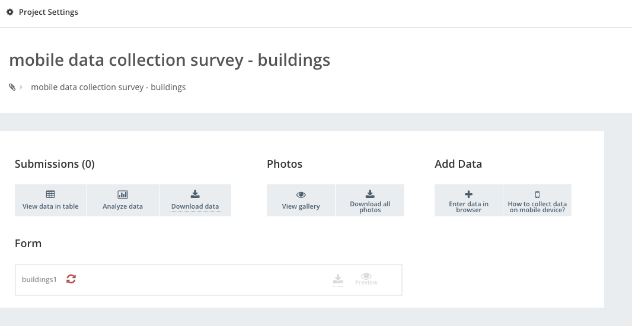
Task: Click the 'Submissions (0)' heading
Action: tap(55, 164)
